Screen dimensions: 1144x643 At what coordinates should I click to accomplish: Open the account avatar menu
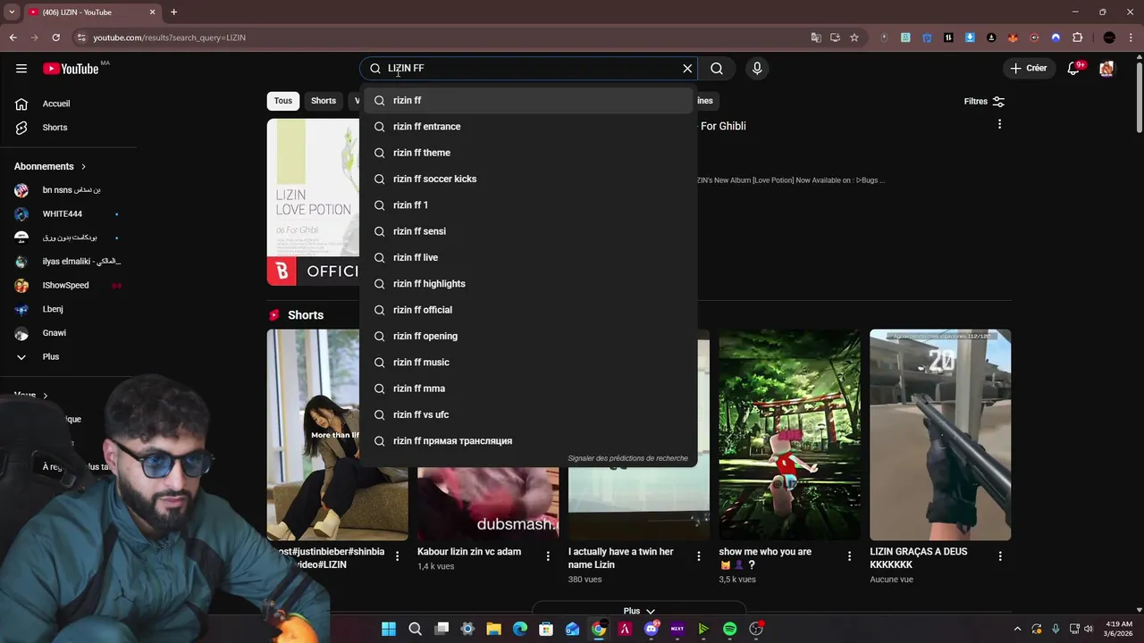click(x=1106, y=68)
